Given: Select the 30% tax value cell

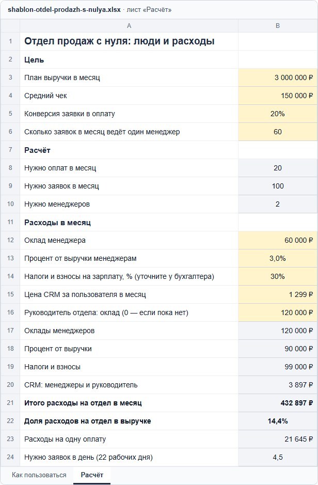Looking at the screenshot, I should click(278, 276).
